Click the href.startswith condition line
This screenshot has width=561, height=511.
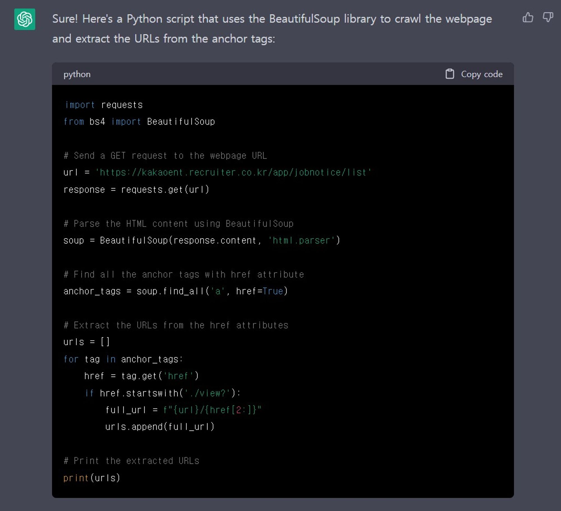(163, 393)
